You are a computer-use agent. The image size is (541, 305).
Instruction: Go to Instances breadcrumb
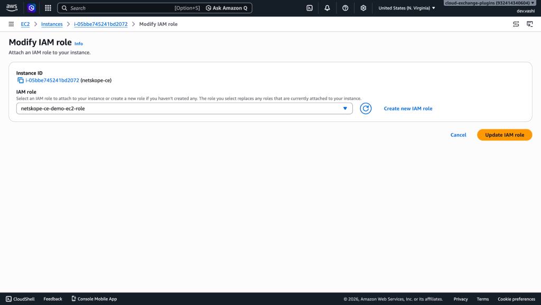52,24
